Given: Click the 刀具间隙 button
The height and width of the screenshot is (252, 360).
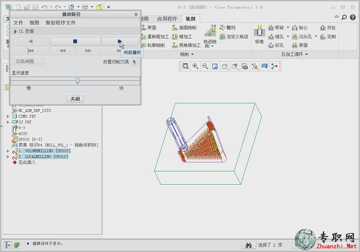Looking at the screenshot, I should click(x=28, y=62).
